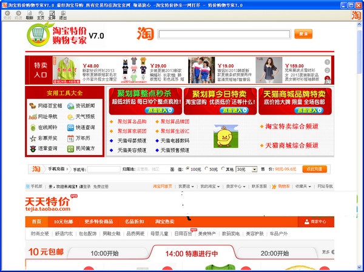Open the 聚划算名品购 link
Screen dimensions: 364x272
coord(132,122)
